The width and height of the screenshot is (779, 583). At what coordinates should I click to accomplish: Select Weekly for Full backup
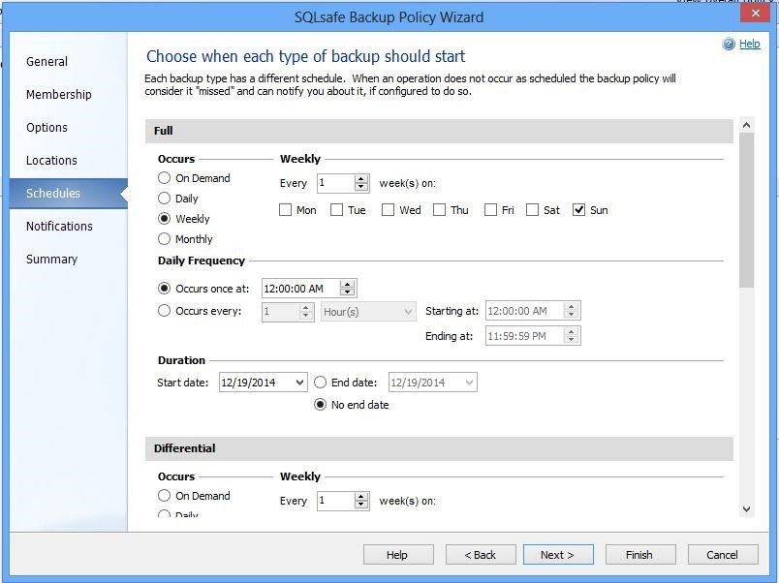point(164,219)
